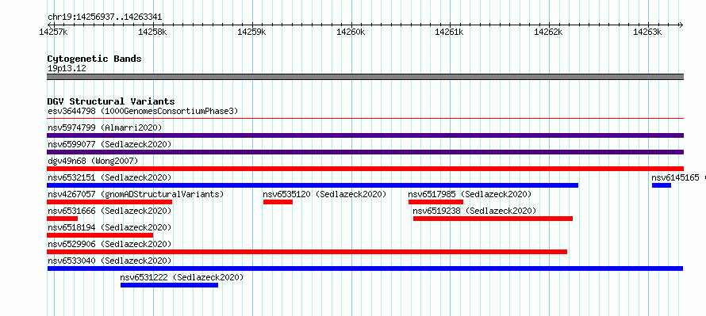Open the nsv6518194 (Sedlazeck2020) label

[x=109, y=227]
